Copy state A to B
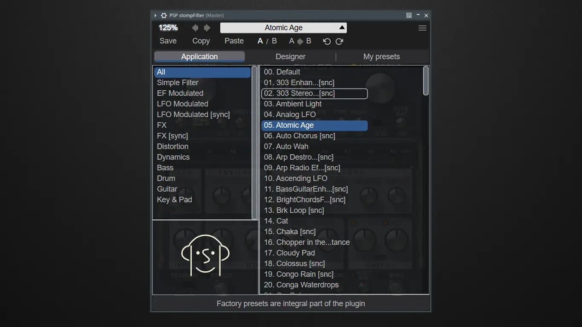This screenshot has width=582, height=327. click(300, 41)
